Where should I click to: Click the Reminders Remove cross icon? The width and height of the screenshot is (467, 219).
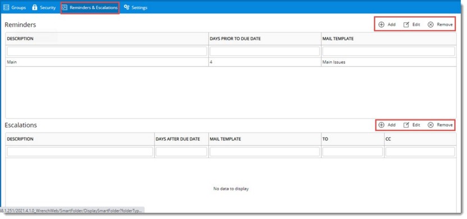431,25
